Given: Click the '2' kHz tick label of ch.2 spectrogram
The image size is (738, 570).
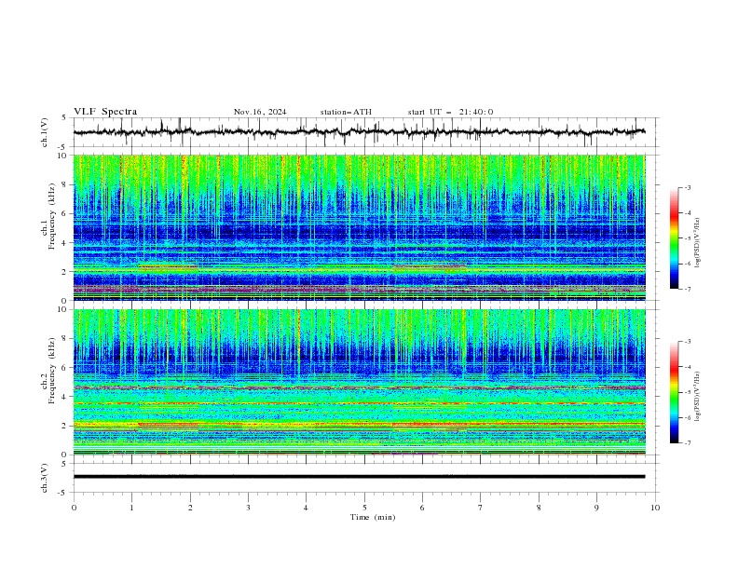Looking at the screenshot, I should pos(65,426).
